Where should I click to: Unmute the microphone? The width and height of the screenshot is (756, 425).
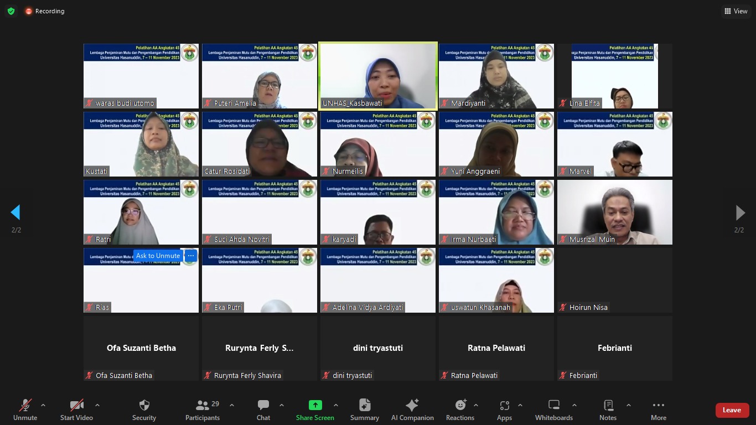pyautogui.click(x=25, y=410)
